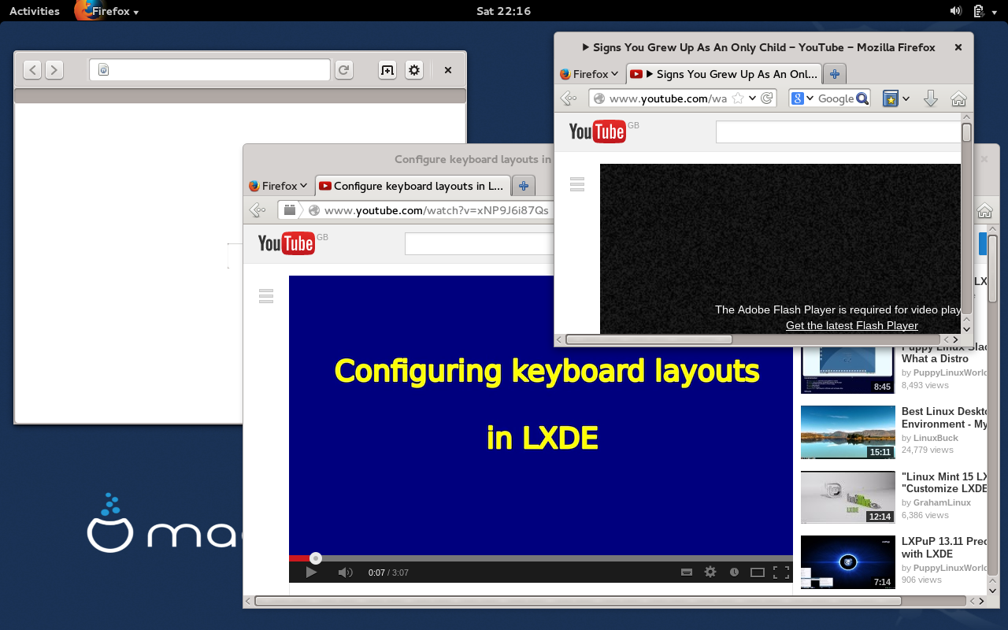Click 'Get the latest Flash Player' link
This screenshot has height=630, width=1008.
[x=852, y=325]
